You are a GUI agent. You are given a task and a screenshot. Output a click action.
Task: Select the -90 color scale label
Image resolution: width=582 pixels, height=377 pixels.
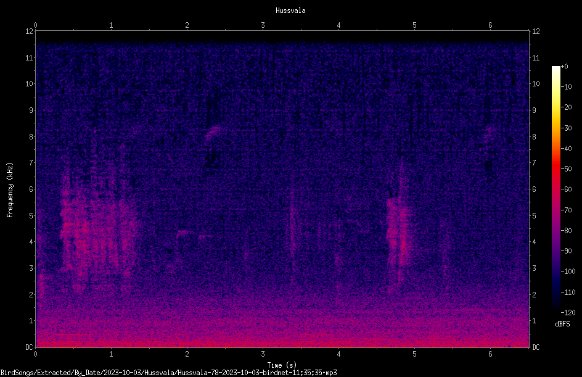[x=566, y=251]
